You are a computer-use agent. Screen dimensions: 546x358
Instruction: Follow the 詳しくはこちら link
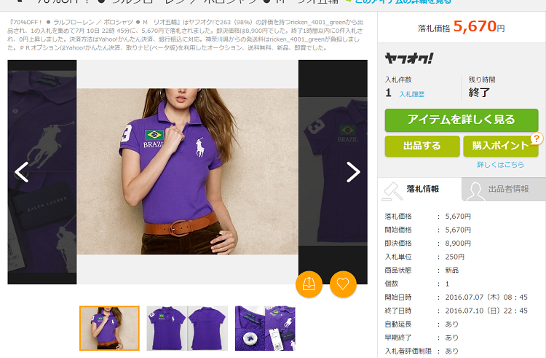tap(500, 165)
